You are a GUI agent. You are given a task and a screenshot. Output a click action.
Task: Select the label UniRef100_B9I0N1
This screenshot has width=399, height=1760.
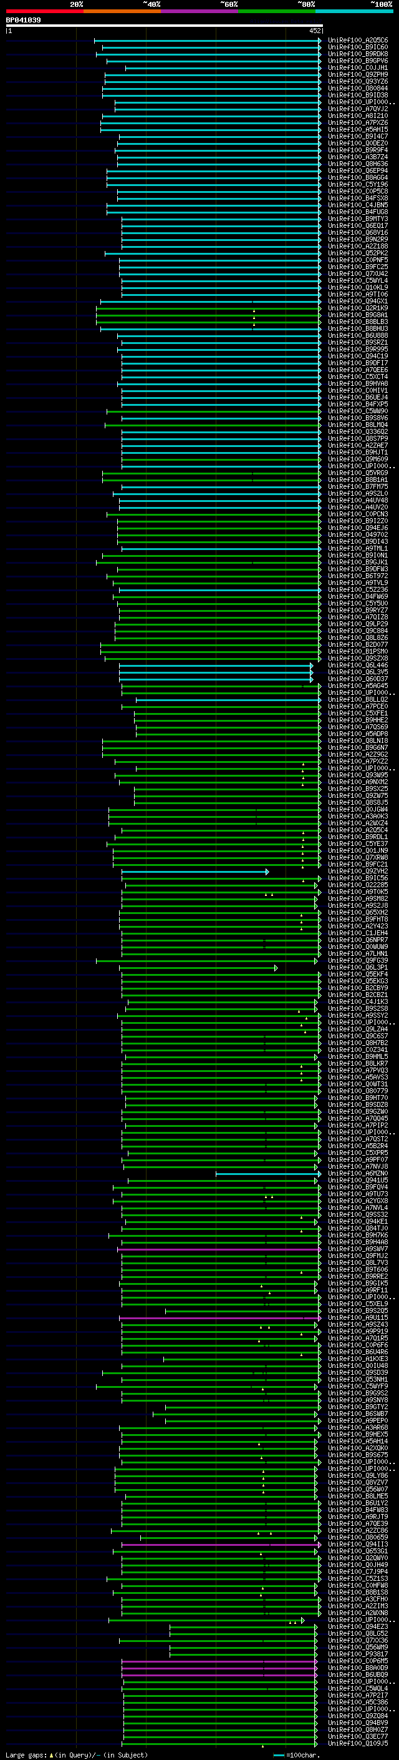tap(358, 556)
